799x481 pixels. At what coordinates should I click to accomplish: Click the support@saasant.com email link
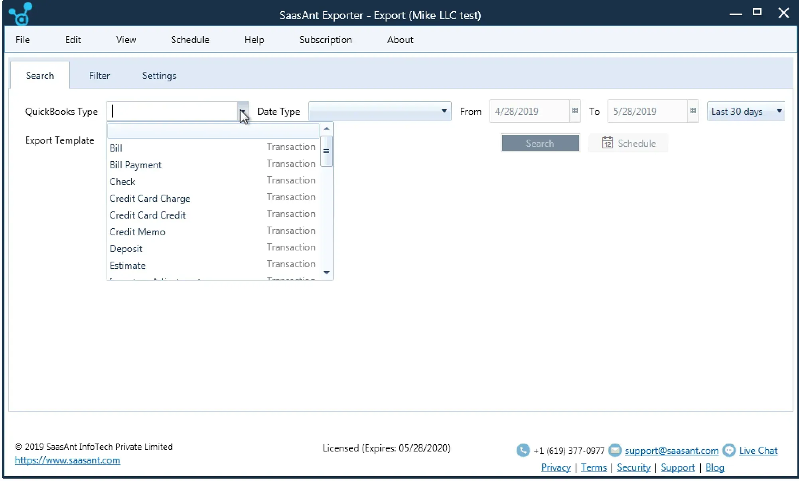[671, 451]
